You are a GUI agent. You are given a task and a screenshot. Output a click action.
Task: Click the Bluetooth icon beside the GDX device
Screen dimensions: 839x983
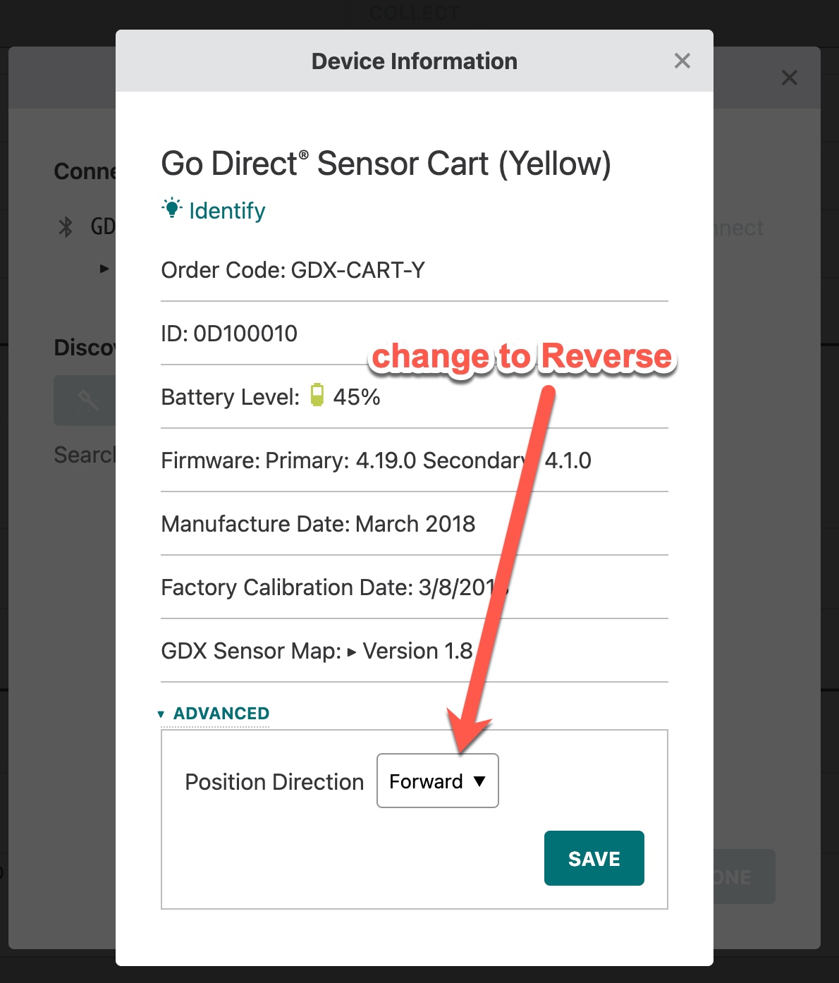coord(65,227)
